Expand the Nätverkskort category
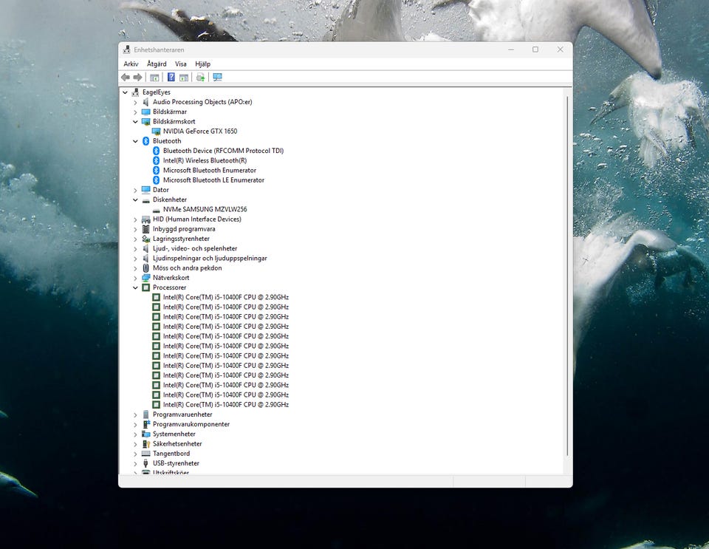Image resolution: width=709 pixels, height=549 pixels. click(135, 278)
